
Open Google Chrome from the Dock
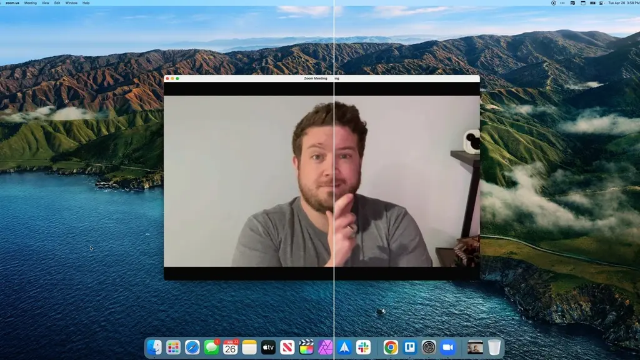(x=391, y=347)
